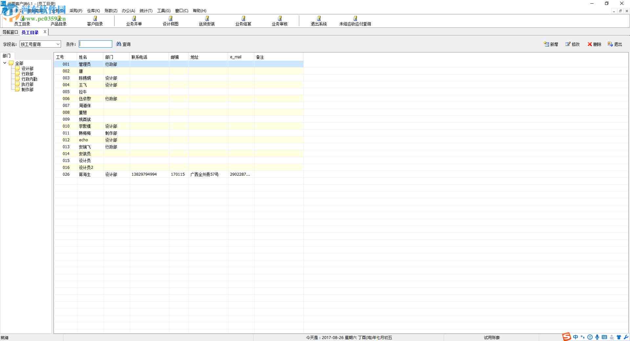Edit selected employee with 修改
630x341 pixels.
click(x=573, y=44)
